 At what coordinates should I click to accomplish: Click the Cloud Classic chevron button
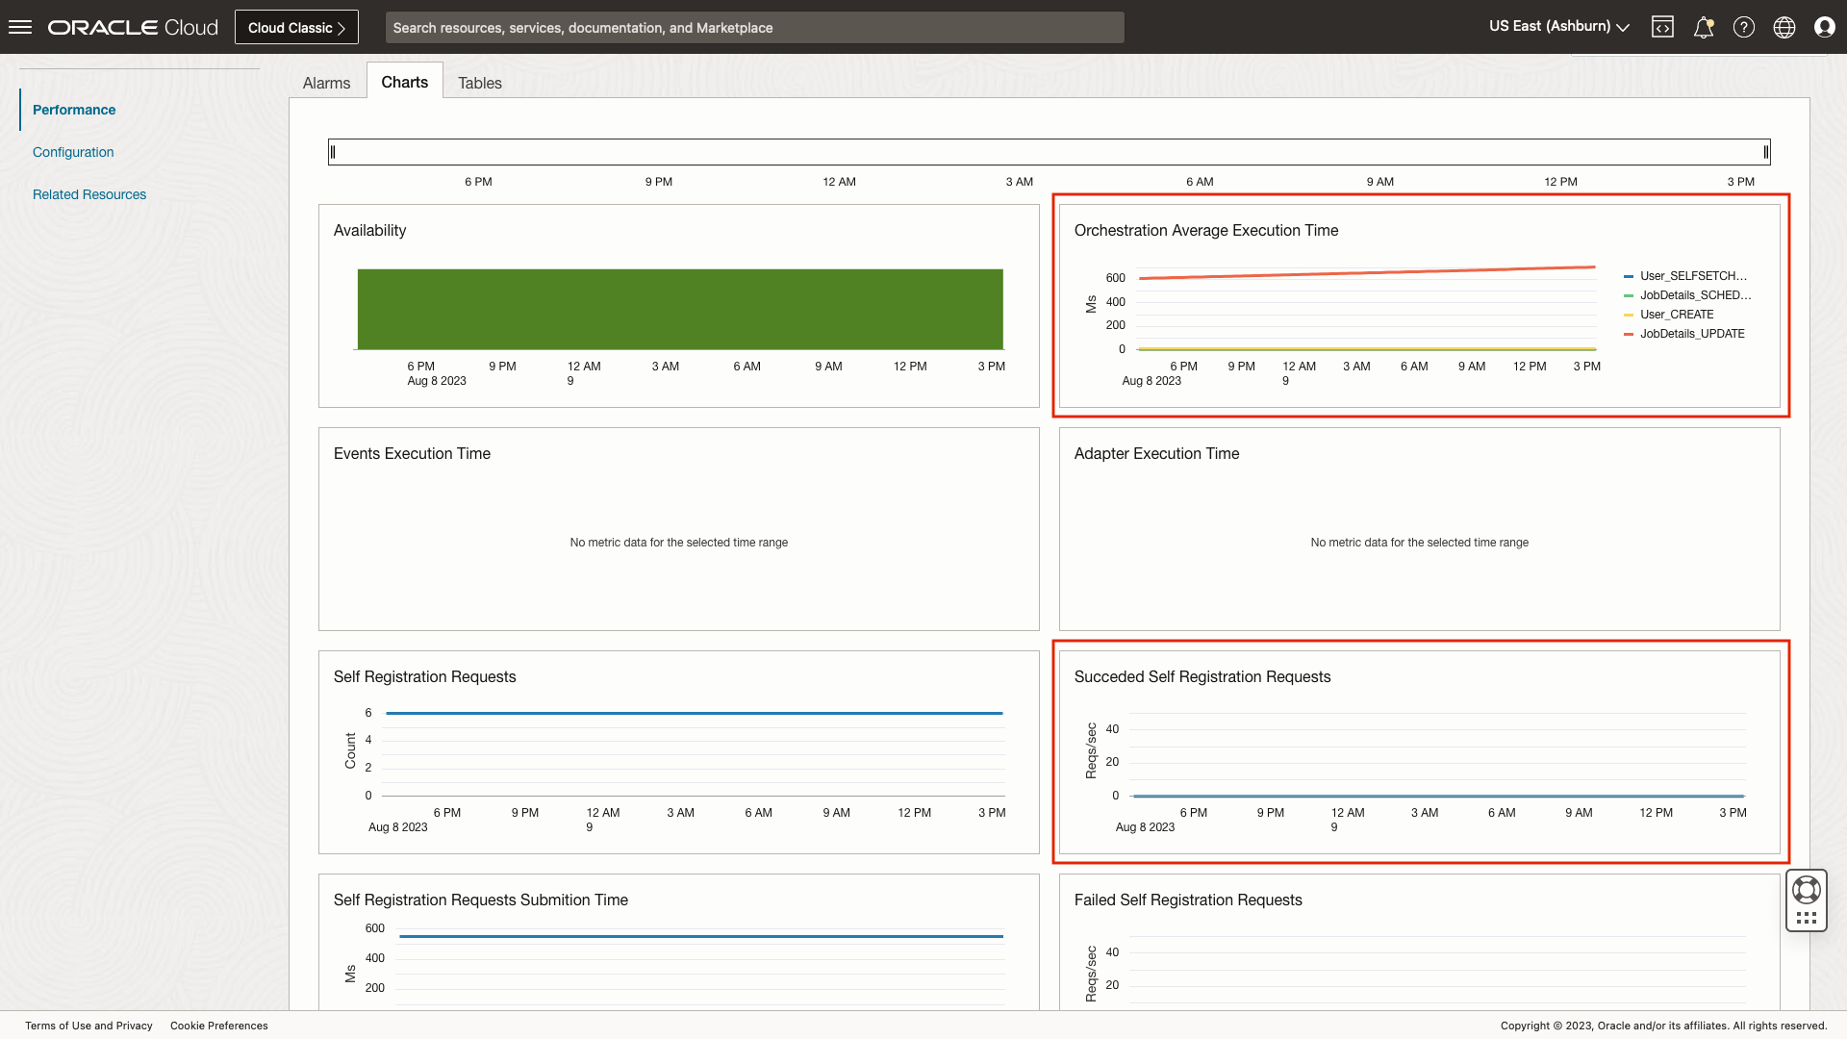(x=296, y=27)
